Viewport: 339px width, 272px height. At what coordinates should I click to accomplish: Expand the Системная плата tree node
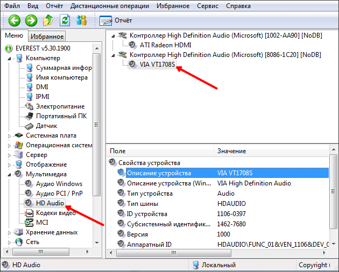(x=9, y=136)
